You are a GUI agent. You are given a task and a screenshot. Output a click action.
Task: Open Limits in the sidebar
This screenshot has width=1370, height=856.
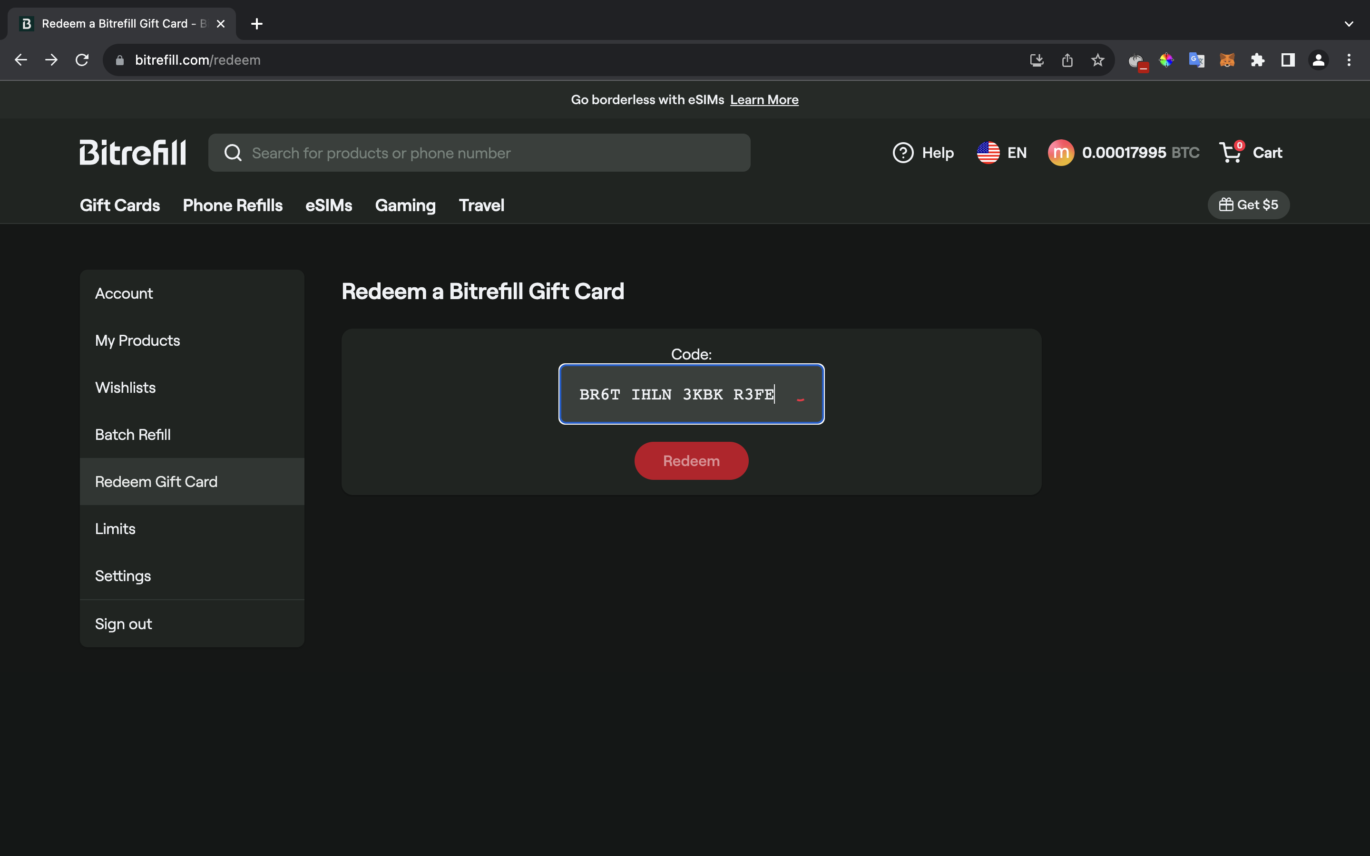192,528
